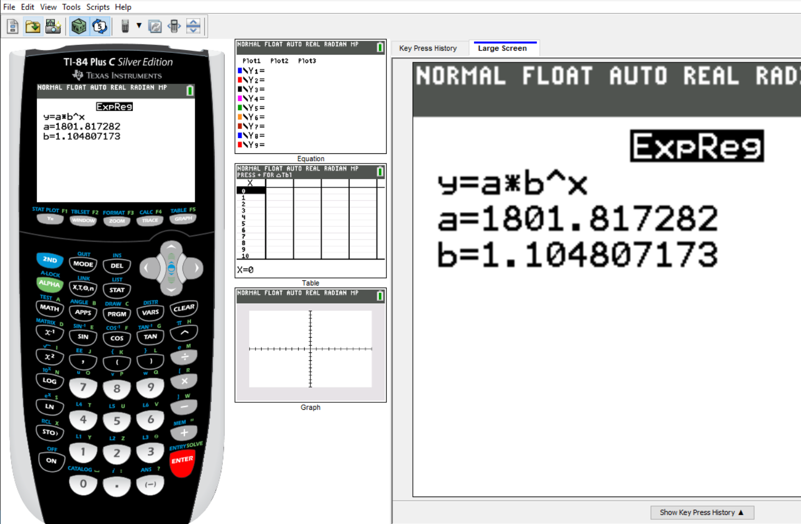Select the Large Screen tab
Screen dimensions: 801x524
[503, 48]
